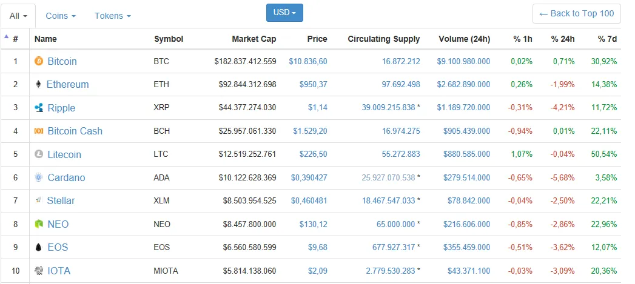Sort by % 1h column header
635x284 pixels.
(522, 39)
